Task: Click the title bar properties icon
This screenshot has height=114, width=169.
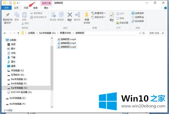Action: pyautogui.click(x=10, y=3)
